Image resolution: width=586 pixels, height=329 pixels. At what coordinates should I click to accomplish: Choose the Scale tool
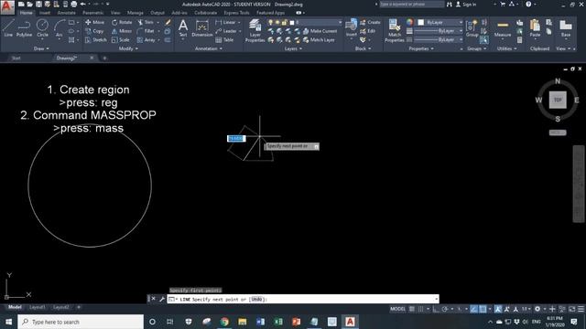121,40
